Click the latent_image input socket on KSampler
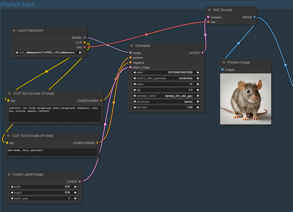 [x=130, y=67]
